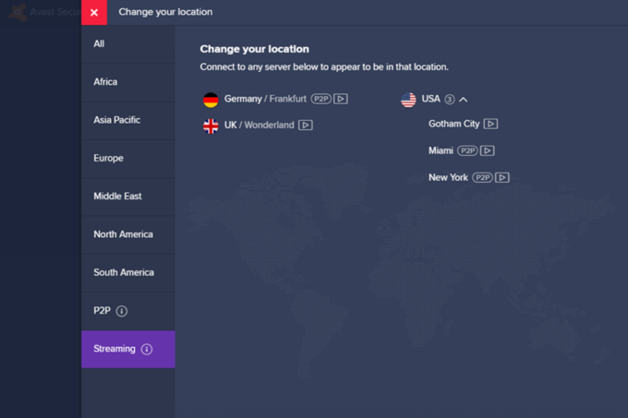Image resolution: width=628 pixels, height=418 pixels.
Task: Click the USA server count badge
Action: (x=450, y=100)
